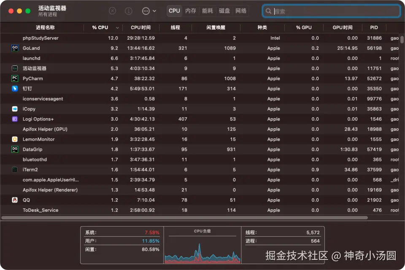Click the Intel kind cell of phpStudyServer
Image resolution: width=405 pixels, height=270 pixels.
pos(275,38)
